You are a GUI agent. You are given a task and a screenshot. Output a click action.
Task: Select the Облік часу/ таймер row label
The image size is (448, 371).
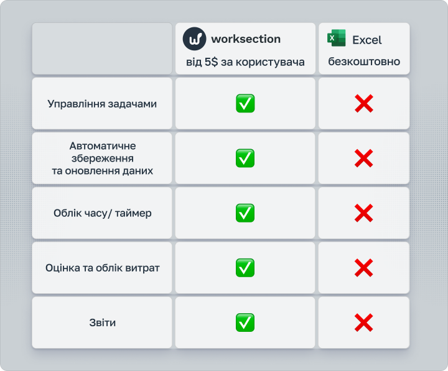[x=102, y=213]
